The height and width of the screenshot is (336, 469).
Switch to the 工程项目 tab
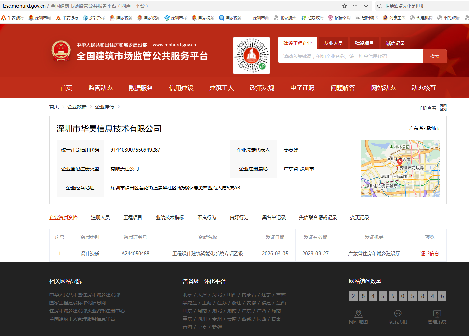click(x=133, y=217)
